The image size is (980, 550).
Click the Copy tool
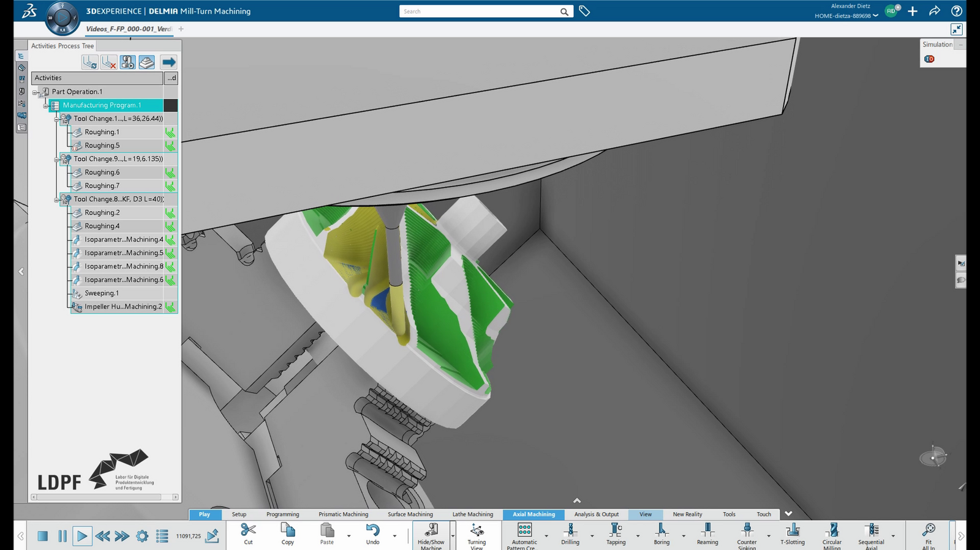(x=288, y=533)
